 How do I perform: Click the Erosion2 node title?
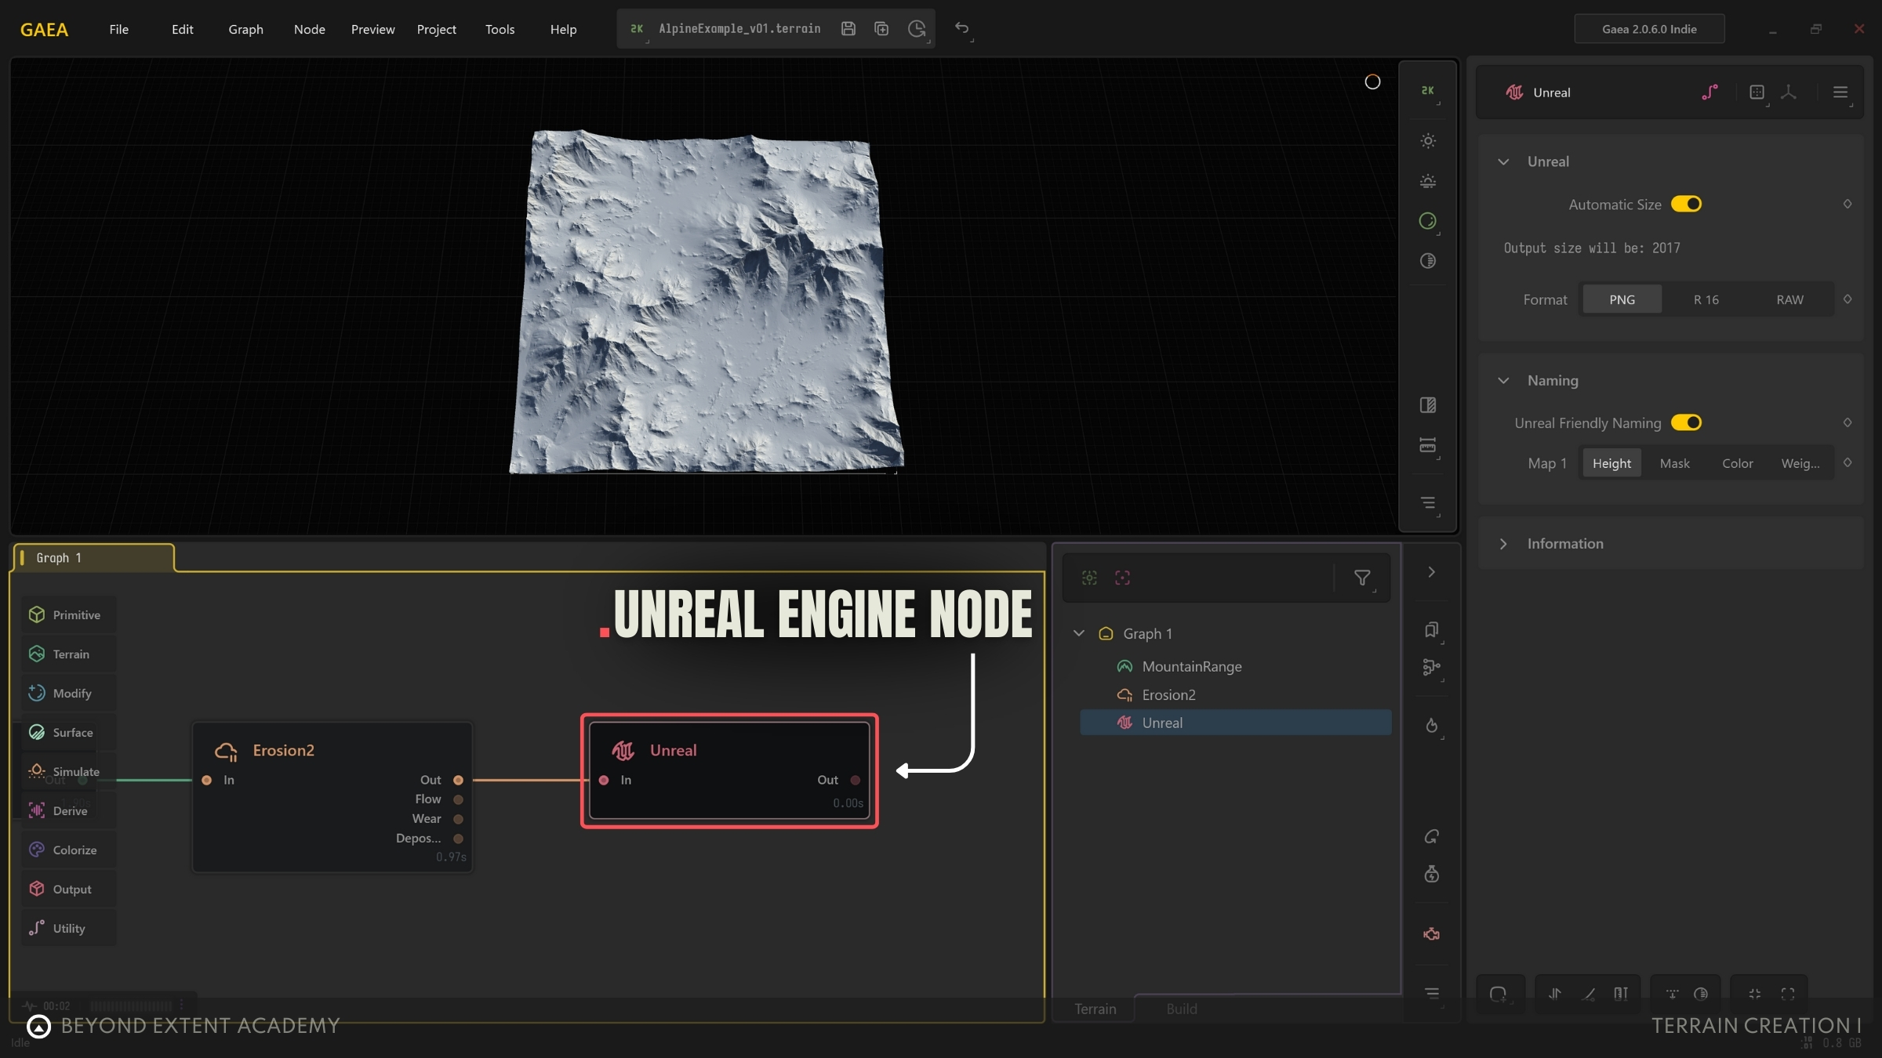(x=283, y=751)
